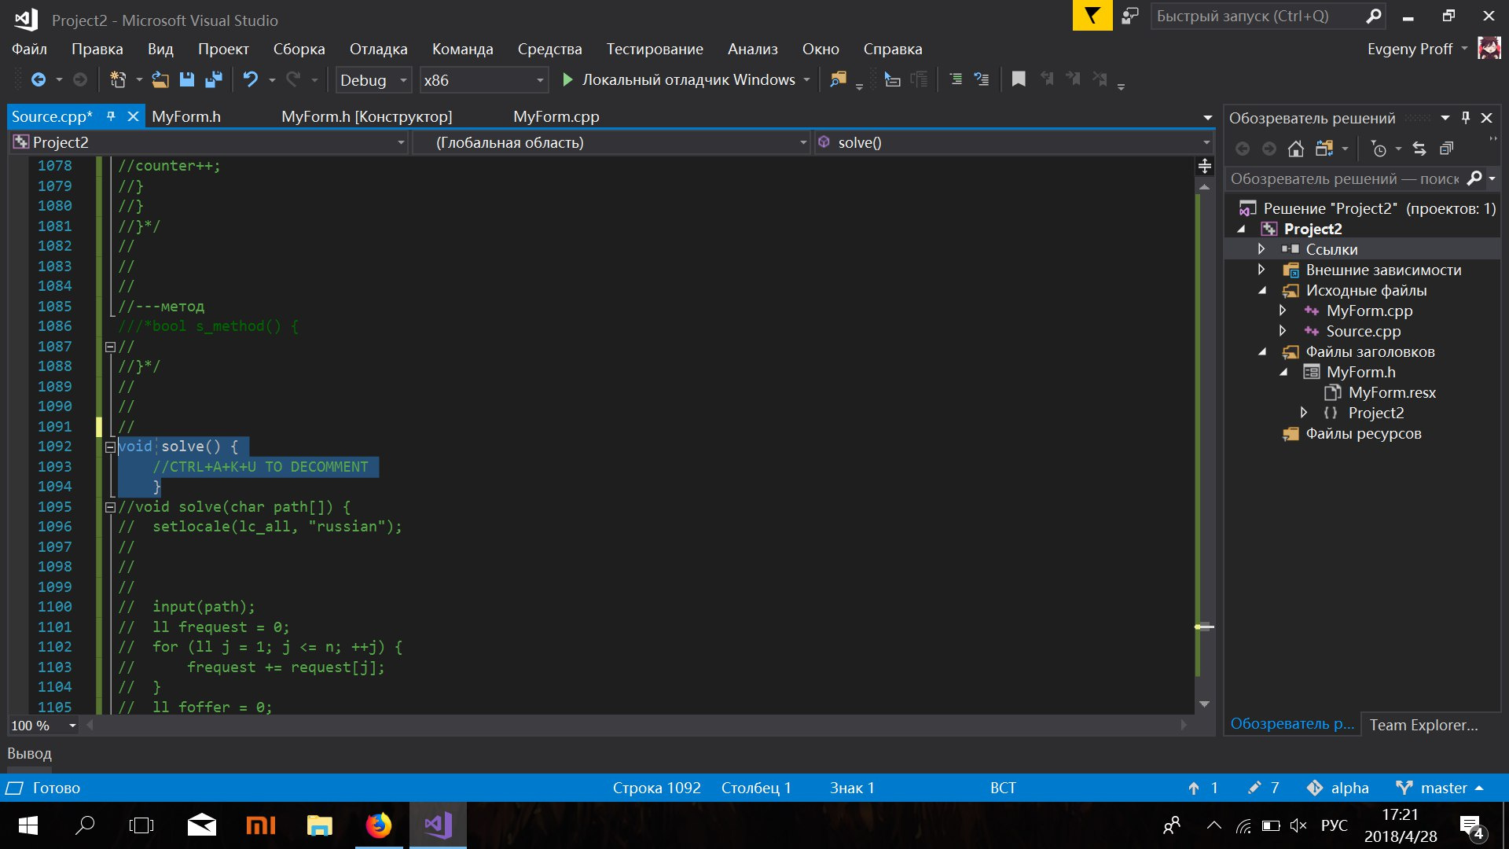The width and height of the screenshot is (1509, 849).
Task: Click the editor split handle above the scrollbar
Action: point(1204,166)
